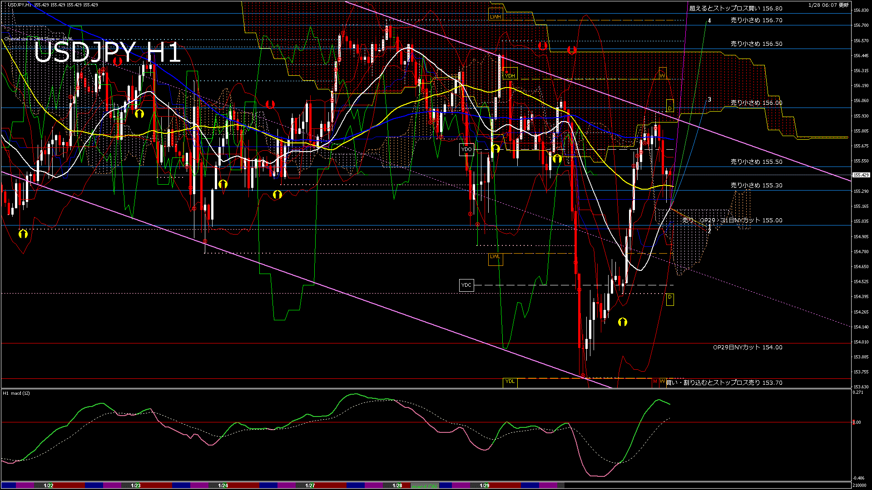Click the OP29日NYカット 154.00 label
The width and height of the screenshot is (872, 490).
747,348
